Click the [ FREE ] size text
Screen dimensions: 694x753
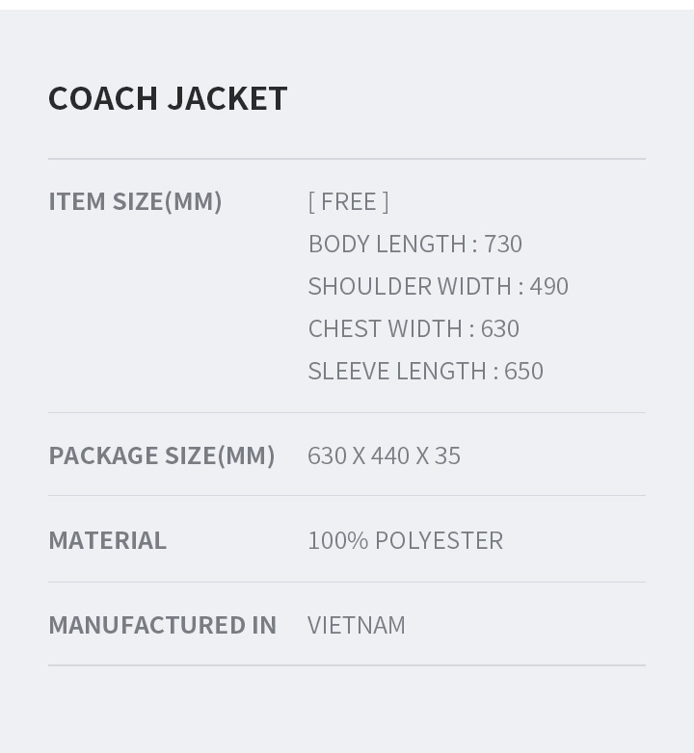pos(348,201)
